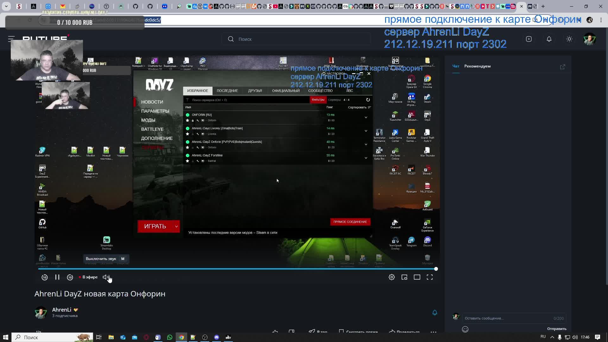The width and height of the screenshot is (608, 342).
Task: Click the DayZ server search field
Action: [247, 100]
